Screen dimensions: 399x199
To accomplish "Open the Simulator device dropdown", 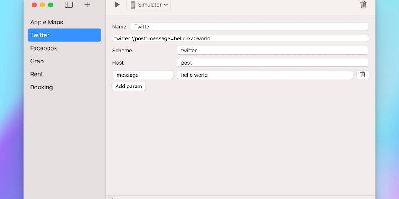I will [148, 5].
